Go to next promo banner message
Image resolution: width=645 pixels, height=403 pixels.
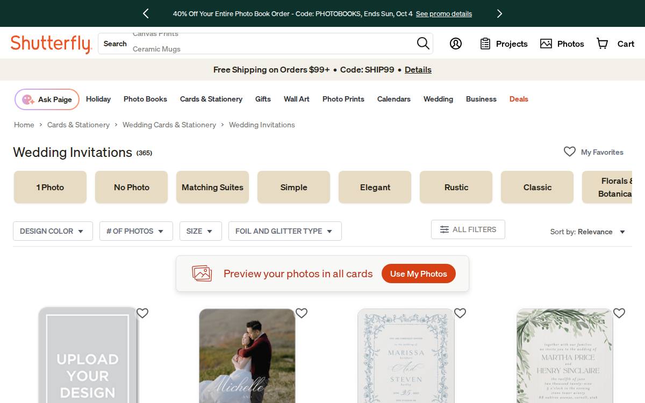pyautogui.click(x=499, y=13)
